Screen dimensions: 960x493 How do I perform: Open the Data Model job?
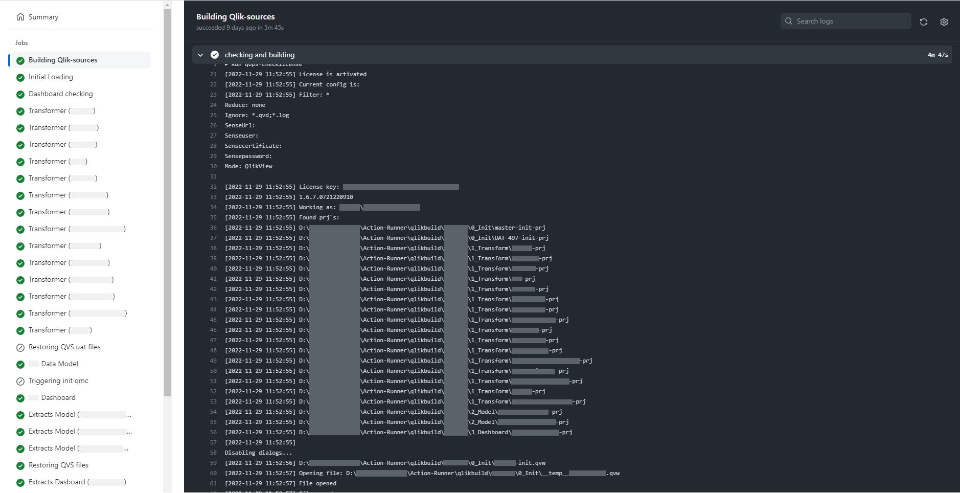coord(59,364)
